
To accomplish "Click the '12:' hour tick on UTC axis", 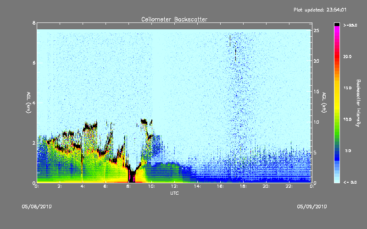I will point(174,186).
